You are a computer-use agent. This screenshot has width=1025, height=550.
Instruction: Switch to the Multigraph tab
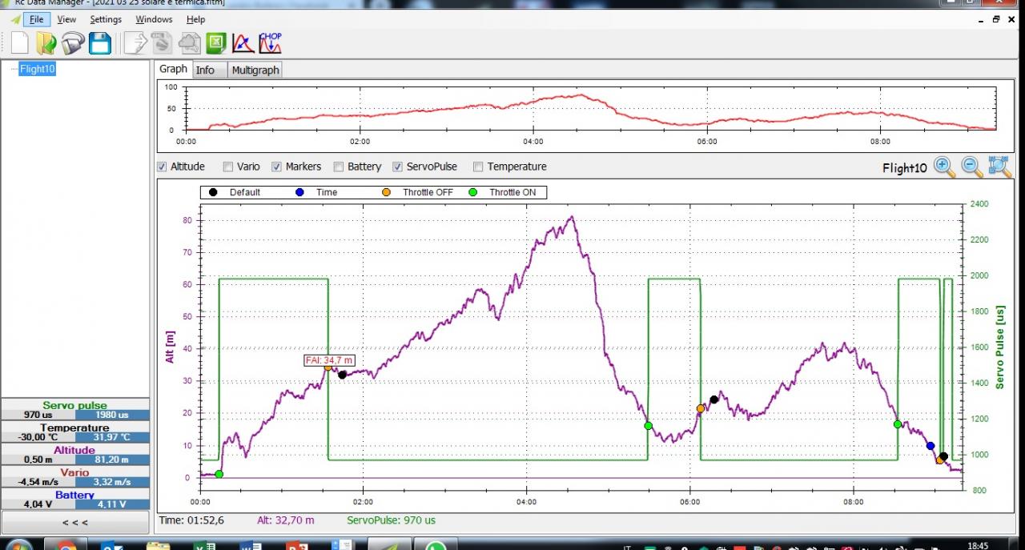click(x=255, y=70)
